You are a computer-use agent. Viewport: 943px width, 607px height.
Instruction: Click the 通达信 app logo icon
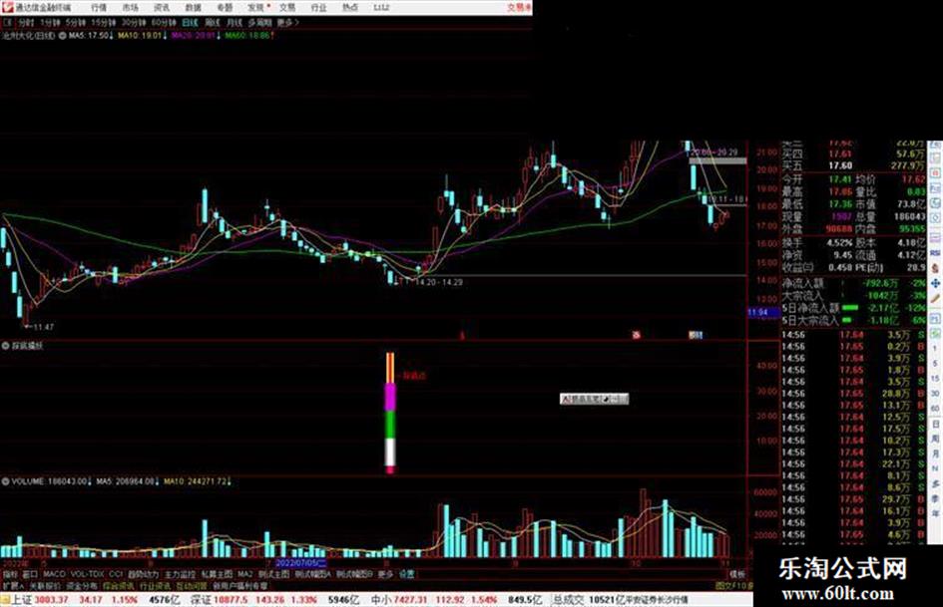[7, 8]
